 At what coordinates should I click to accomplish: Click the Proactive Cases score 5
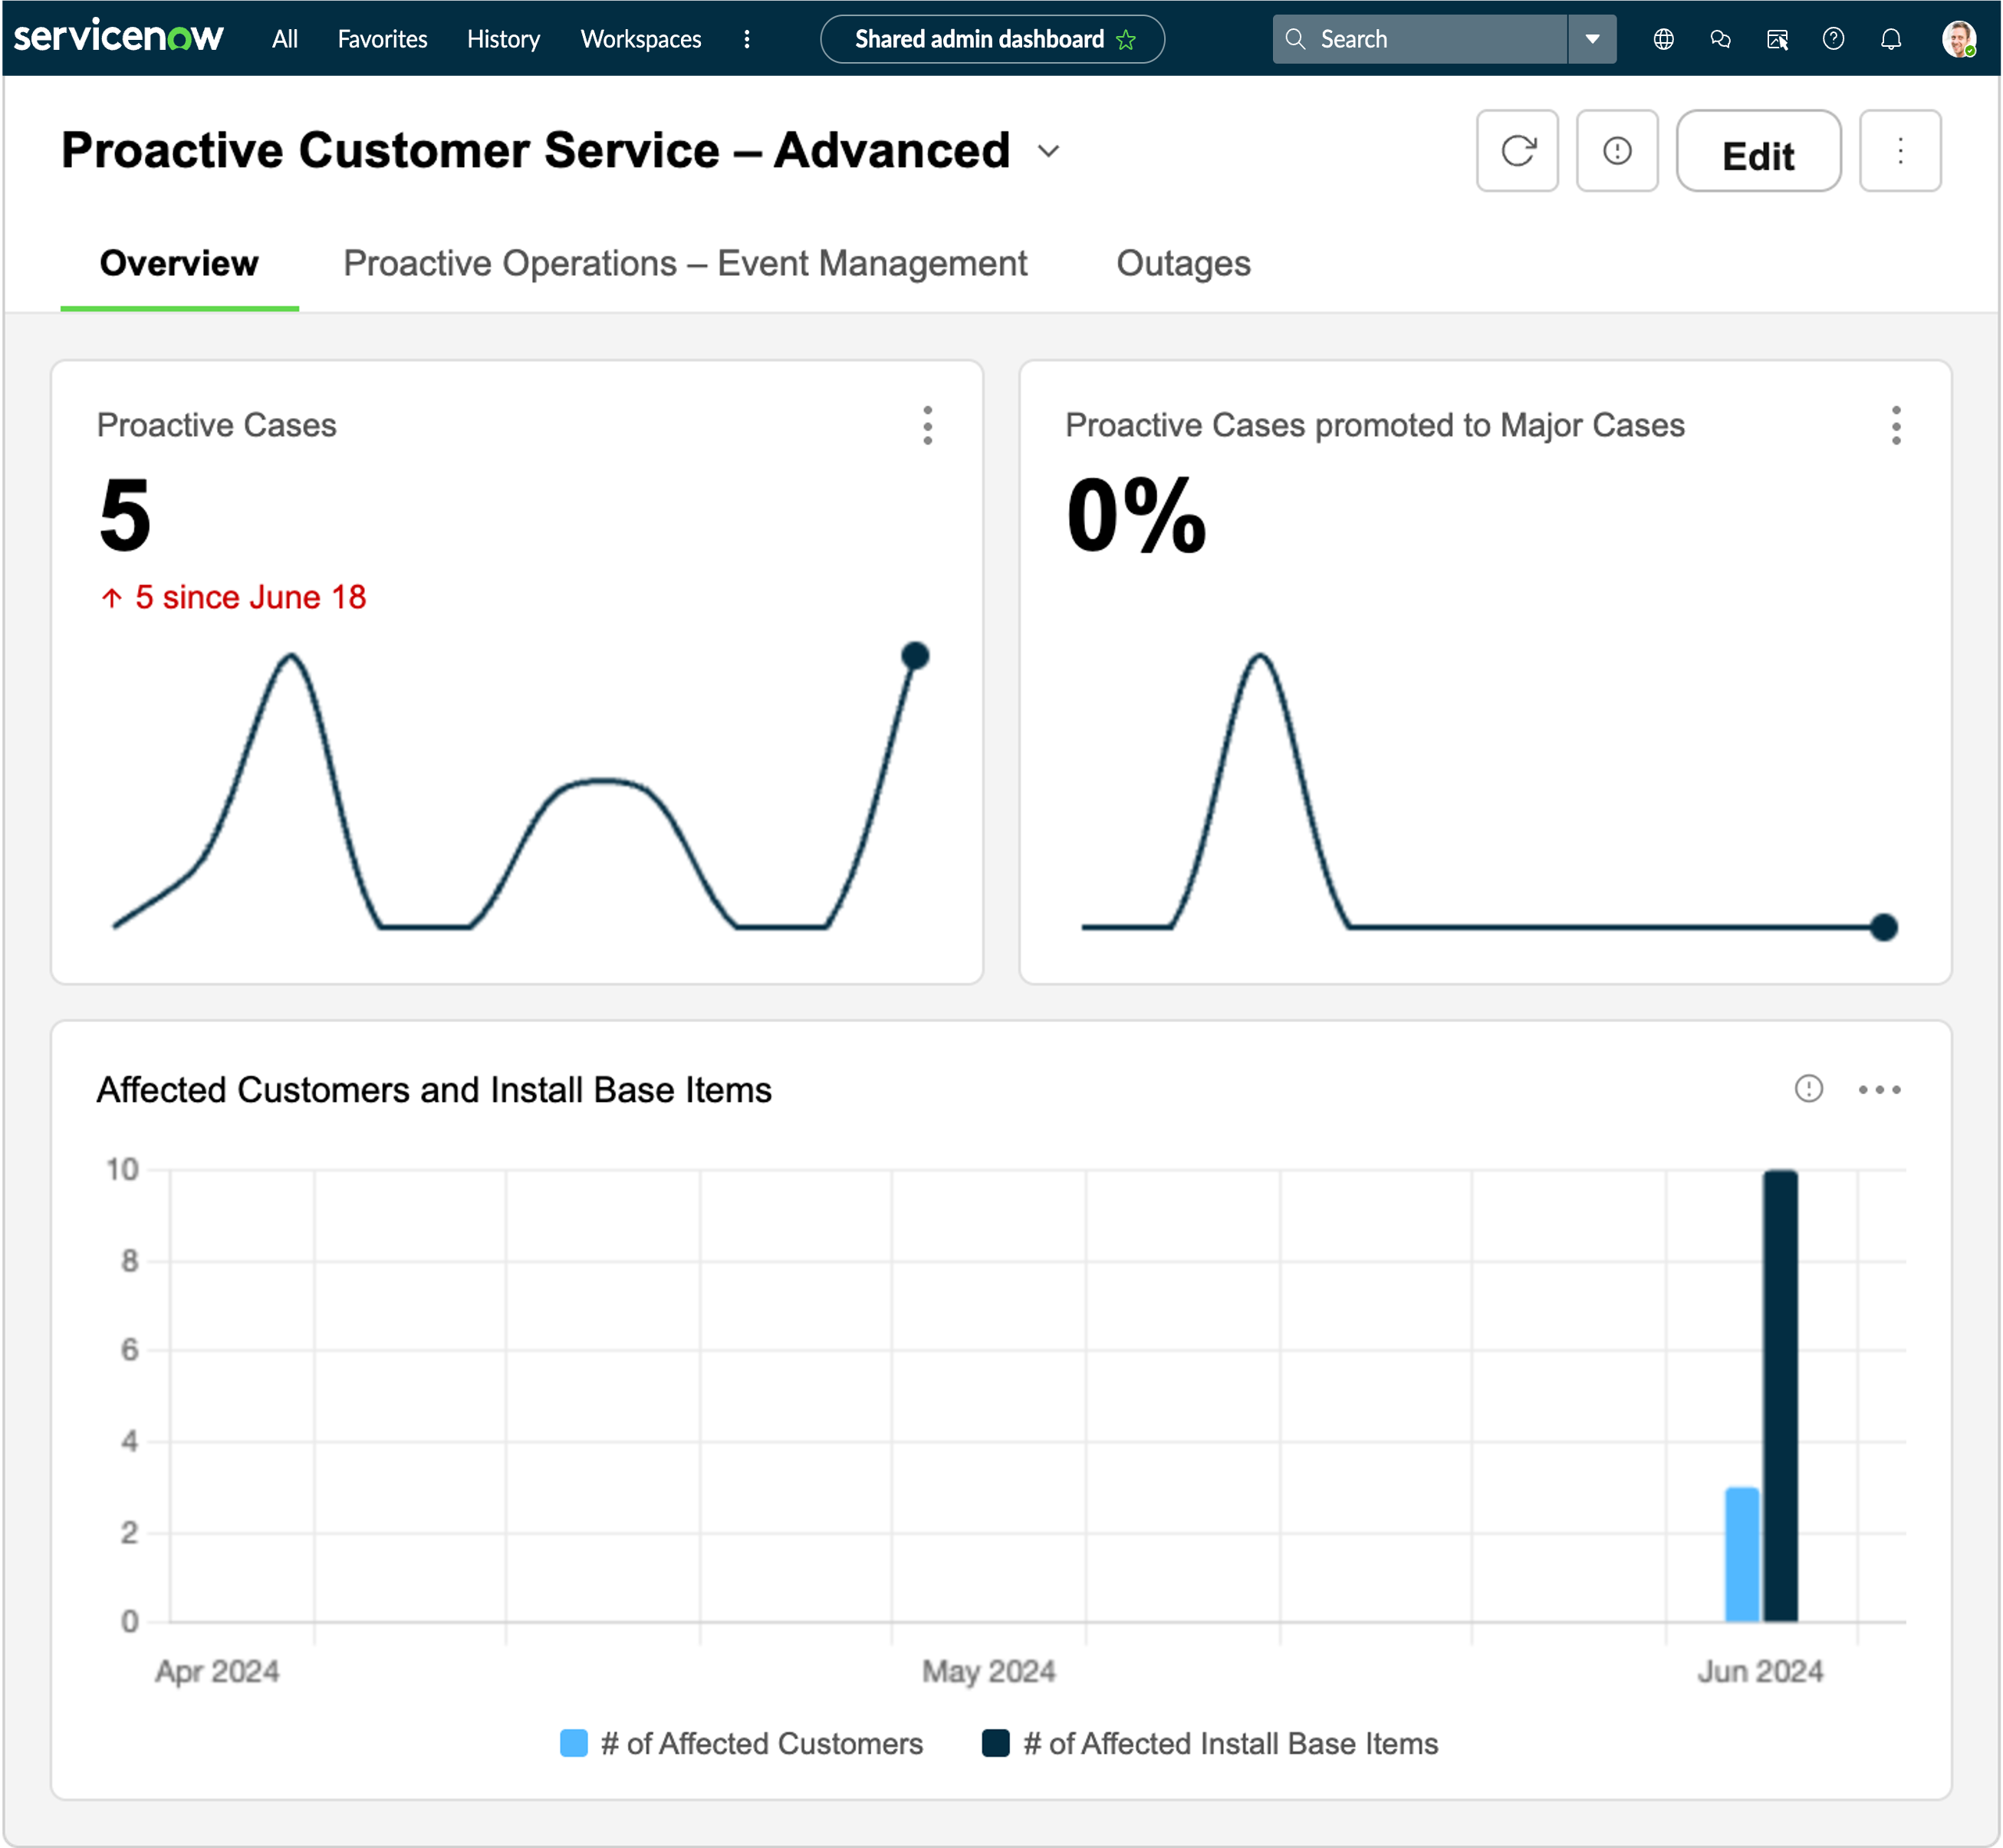tap(125, 515)
